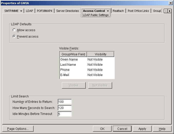The width and height of the screenshot is (174, 134).
Task: Click the Cancel button
Action: (122, 129)
